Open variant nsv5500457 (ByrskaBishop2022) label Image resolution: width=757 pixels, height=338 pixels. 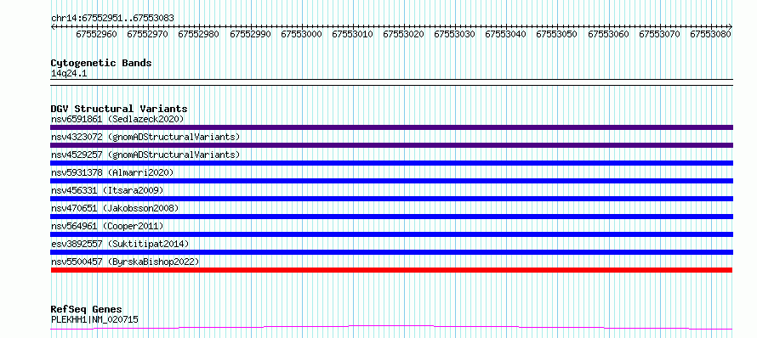pos(125,262)
